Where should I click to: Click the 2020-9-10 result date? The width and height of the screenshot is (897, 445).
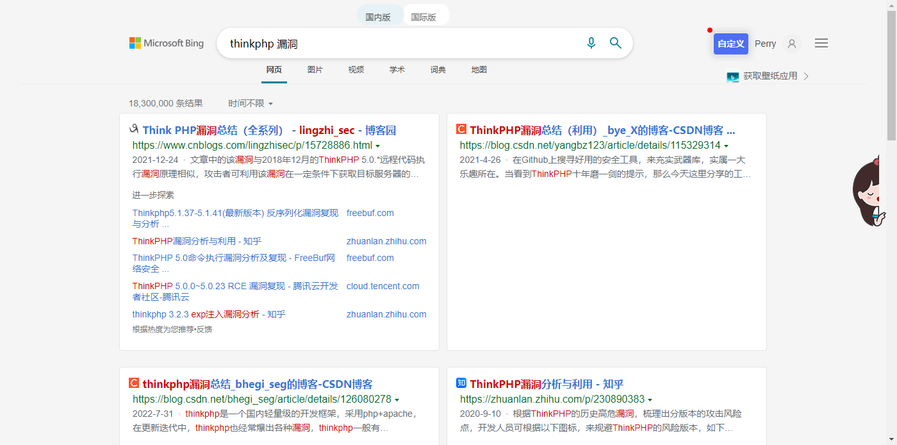pyautogui.click(x=481, y=414)
